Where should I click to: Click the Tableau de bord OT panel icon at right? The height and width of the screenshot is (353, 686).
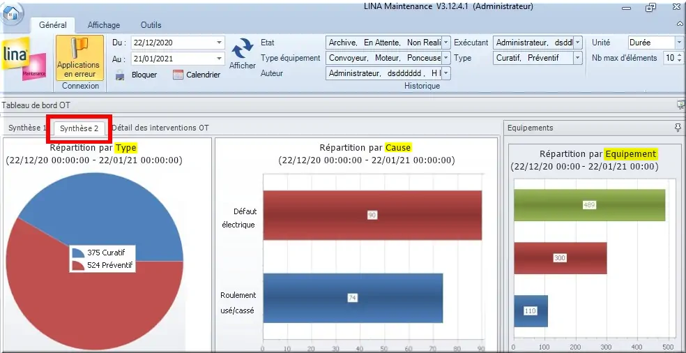(x=680, y=105)
